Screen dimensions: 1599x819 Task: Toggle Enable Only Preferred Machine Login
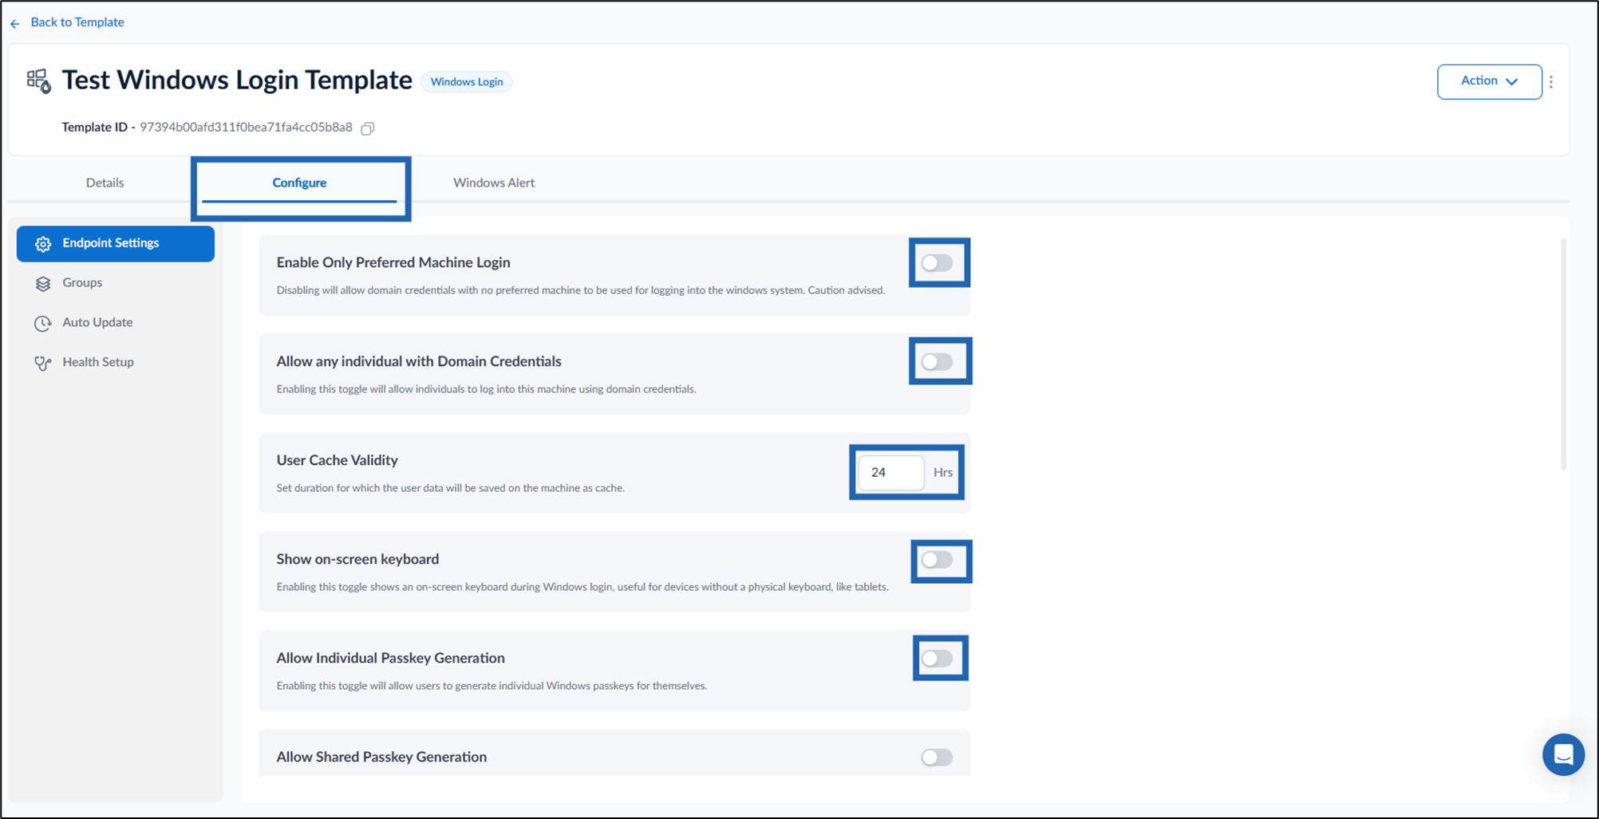937,263
